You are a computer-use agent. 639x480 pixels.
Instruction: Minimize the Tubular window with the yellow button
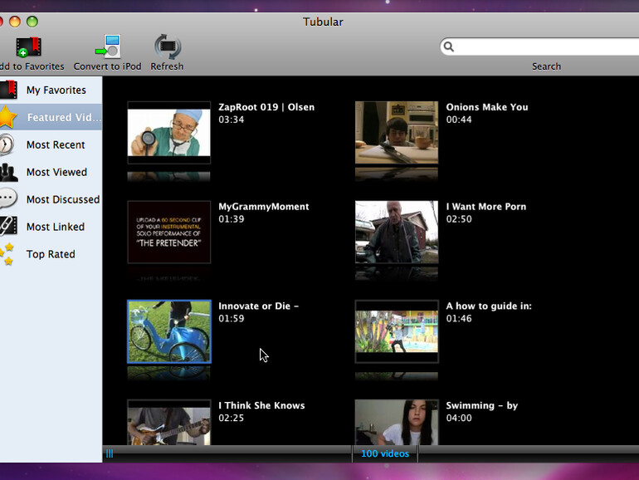point(15,22)
